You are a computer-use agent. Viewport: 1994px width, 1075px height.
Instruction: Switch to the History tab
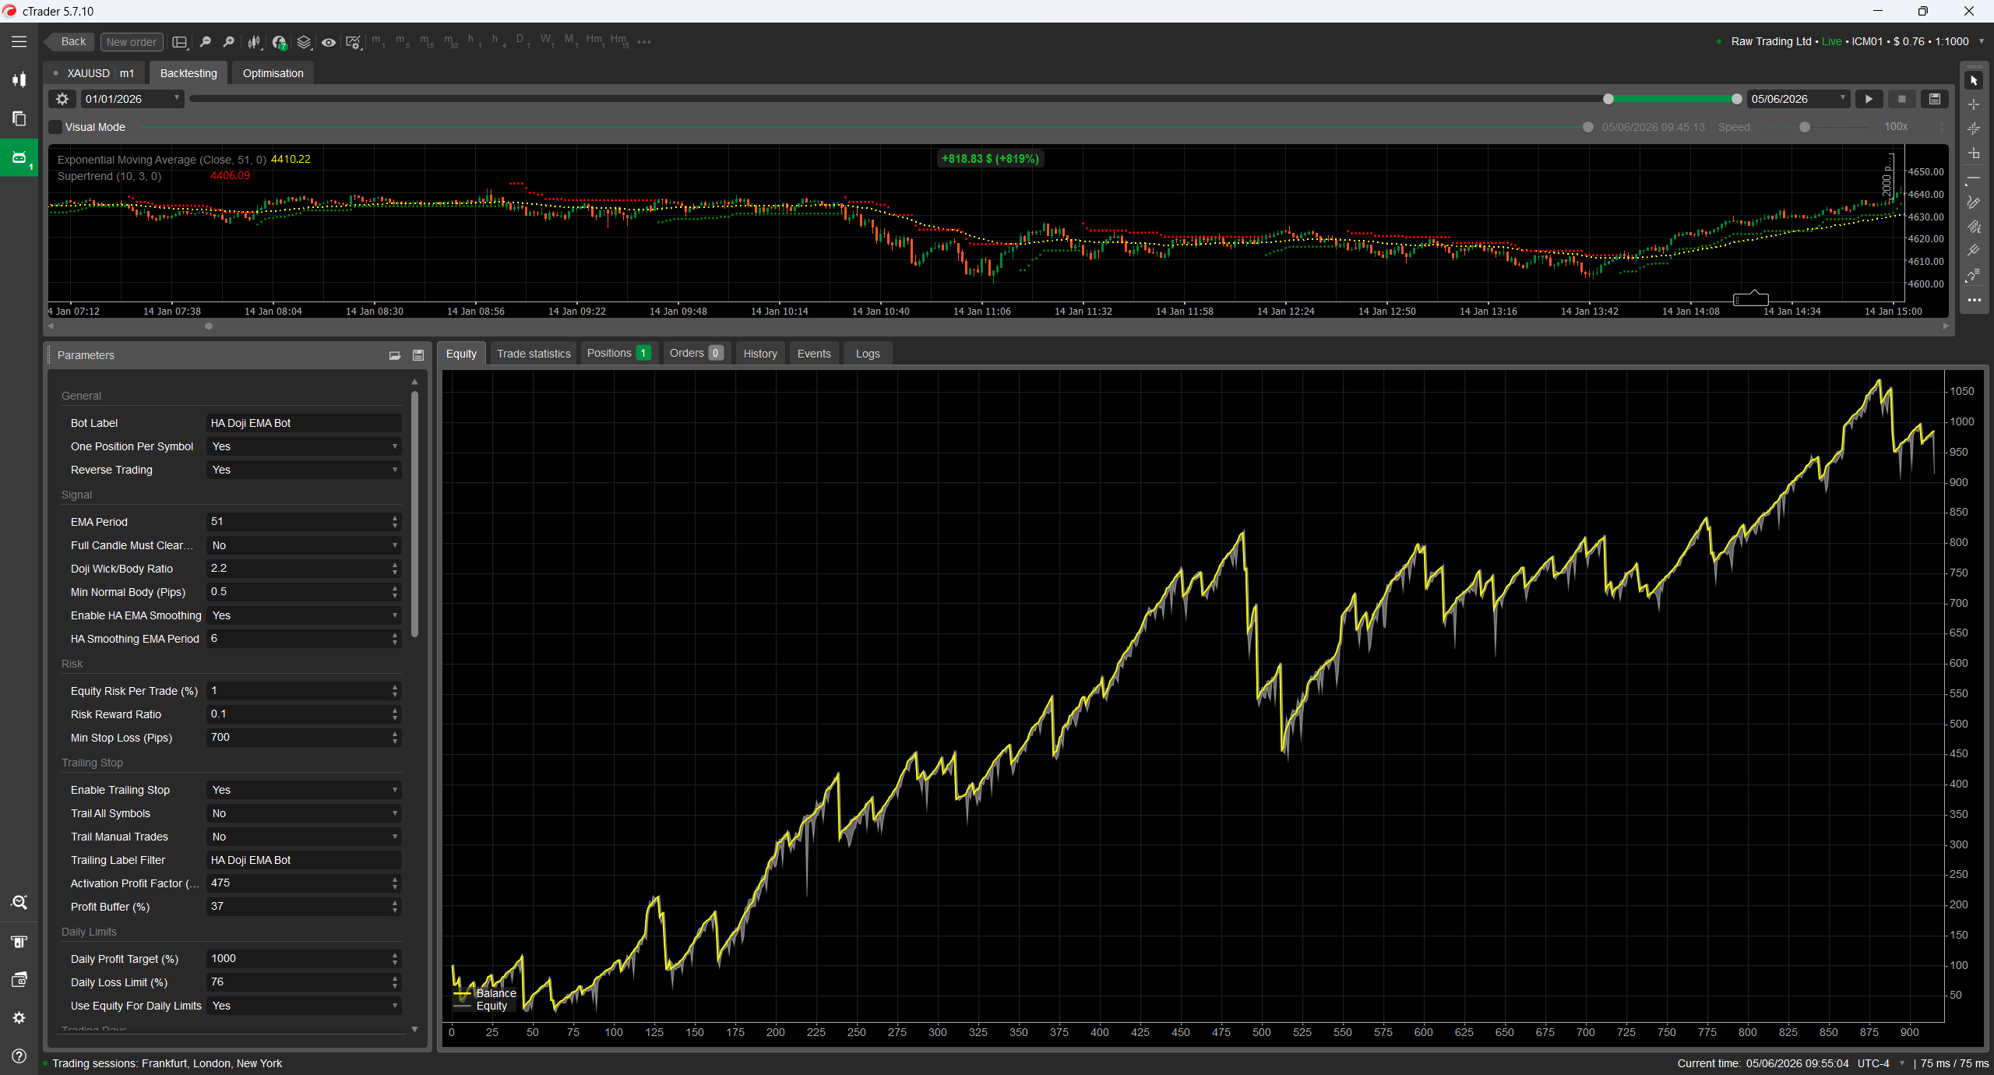(760, 354)
